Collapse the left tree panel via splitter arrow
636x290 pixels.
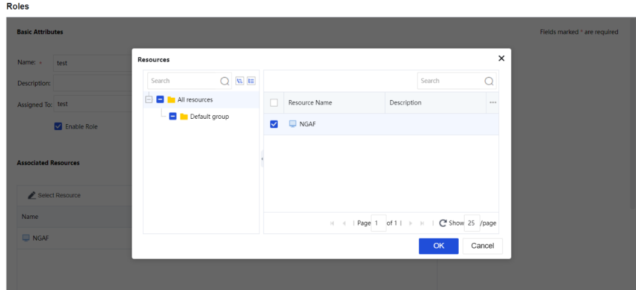[262, 159]
